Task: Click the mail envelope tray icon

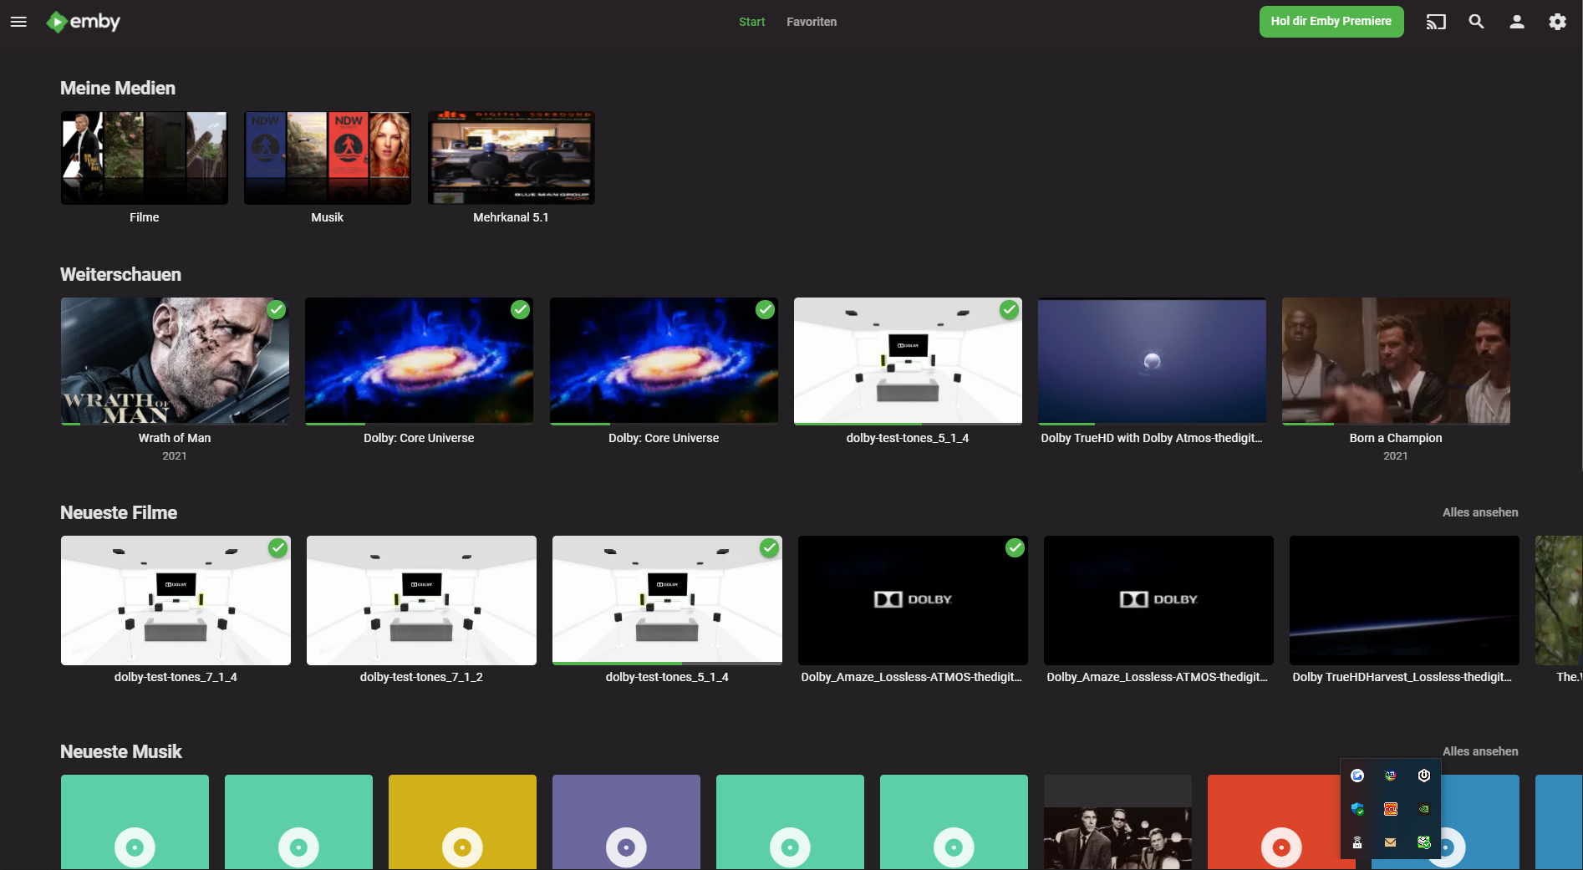Action: [x=1391, y=842]
